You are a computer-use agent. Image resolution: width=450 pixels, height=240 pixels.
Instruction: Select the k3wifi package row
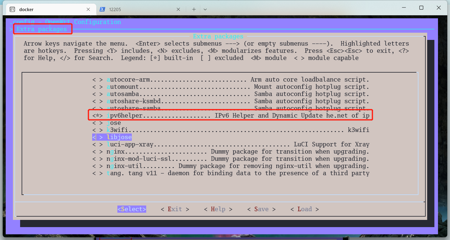230,130
